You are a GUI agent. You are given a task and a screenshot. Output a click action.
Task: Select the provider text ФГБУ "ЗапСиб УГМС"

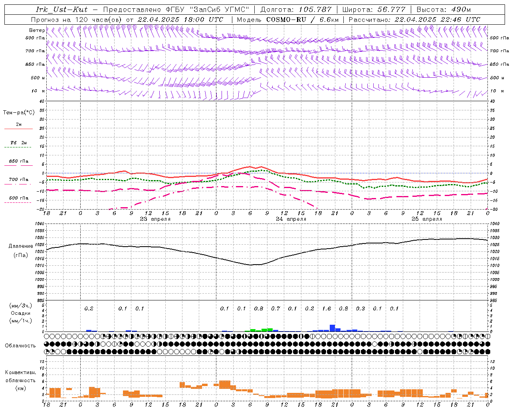coord(207,10)
